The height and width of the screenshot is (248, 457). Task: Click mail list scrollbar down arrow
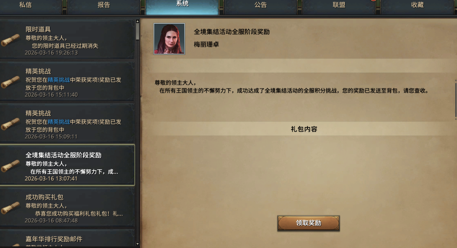click(x=138, y=244)
